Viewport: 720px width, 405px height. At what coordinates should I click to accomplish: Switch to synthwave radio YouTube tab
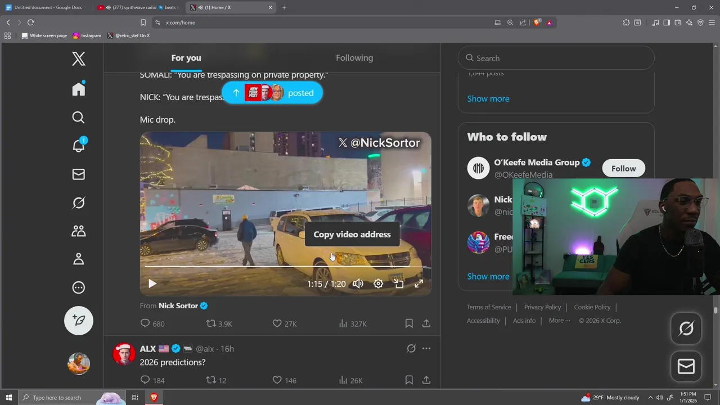click(137, 7)
